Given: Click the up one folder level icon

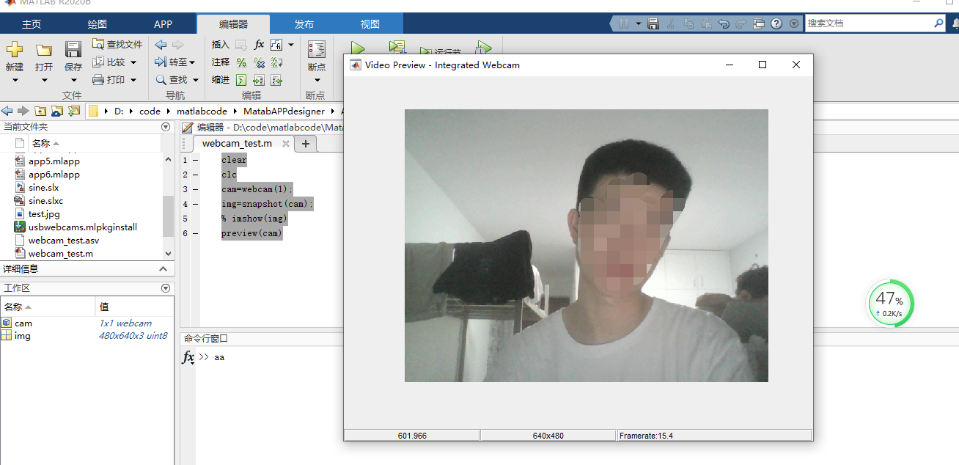Looking at the screenshot, I should click(40, 111).
